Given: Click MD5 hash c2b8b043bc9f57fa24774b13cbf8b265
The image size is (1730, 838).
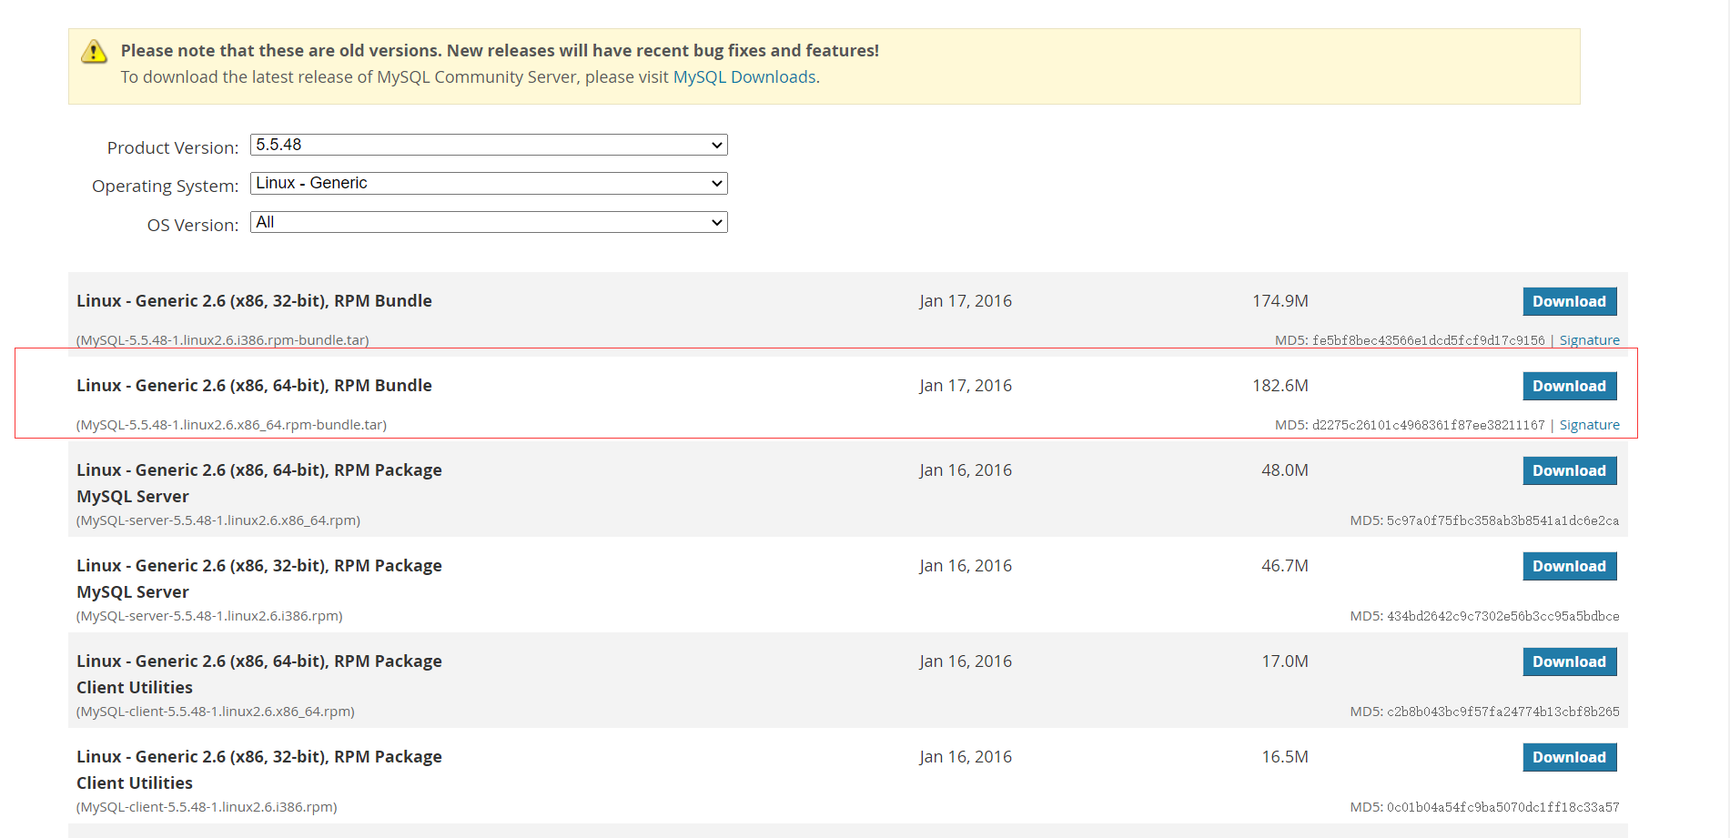Looking at the screenshot, I should [1502, 712].
